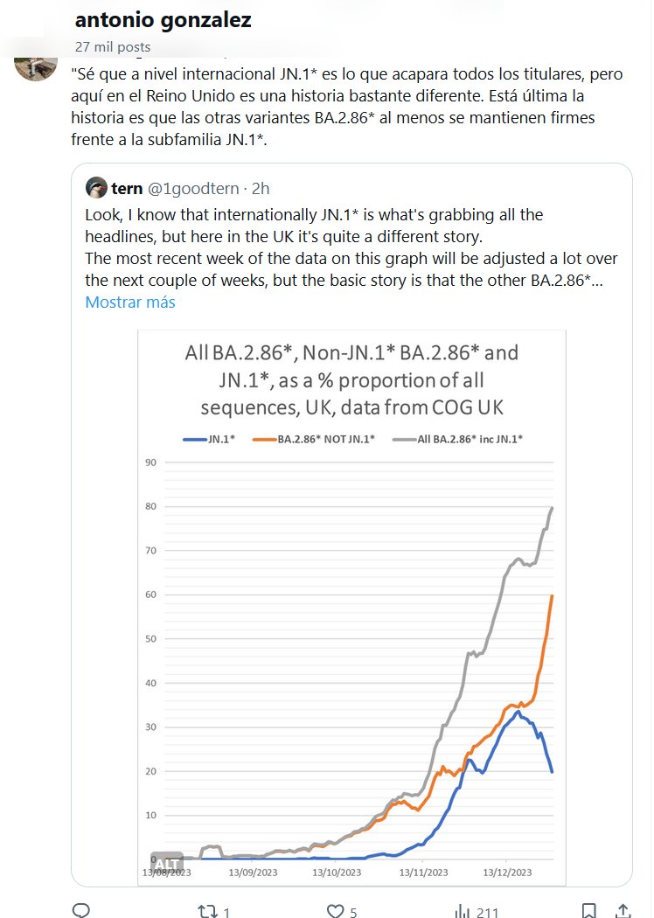The image size is (654, 918).
Task: Open the 2h timestamp of quoted tweet
Action: (261, 188)
